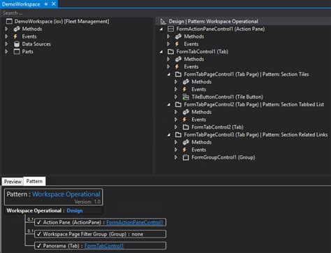The width and height of the screenshot is (331, 253).
Task: Expand the Parts node
Action: (x=6, y=52)
